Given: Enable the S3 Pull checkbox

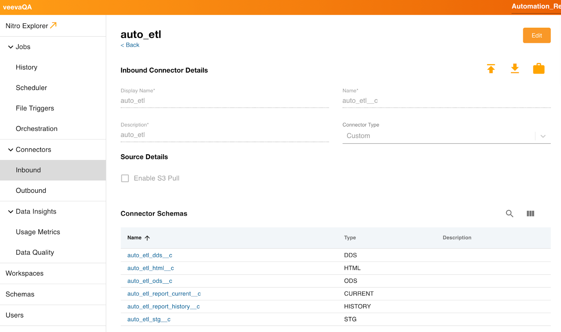Looking at the screenshot, I should (x=125, y=178).
